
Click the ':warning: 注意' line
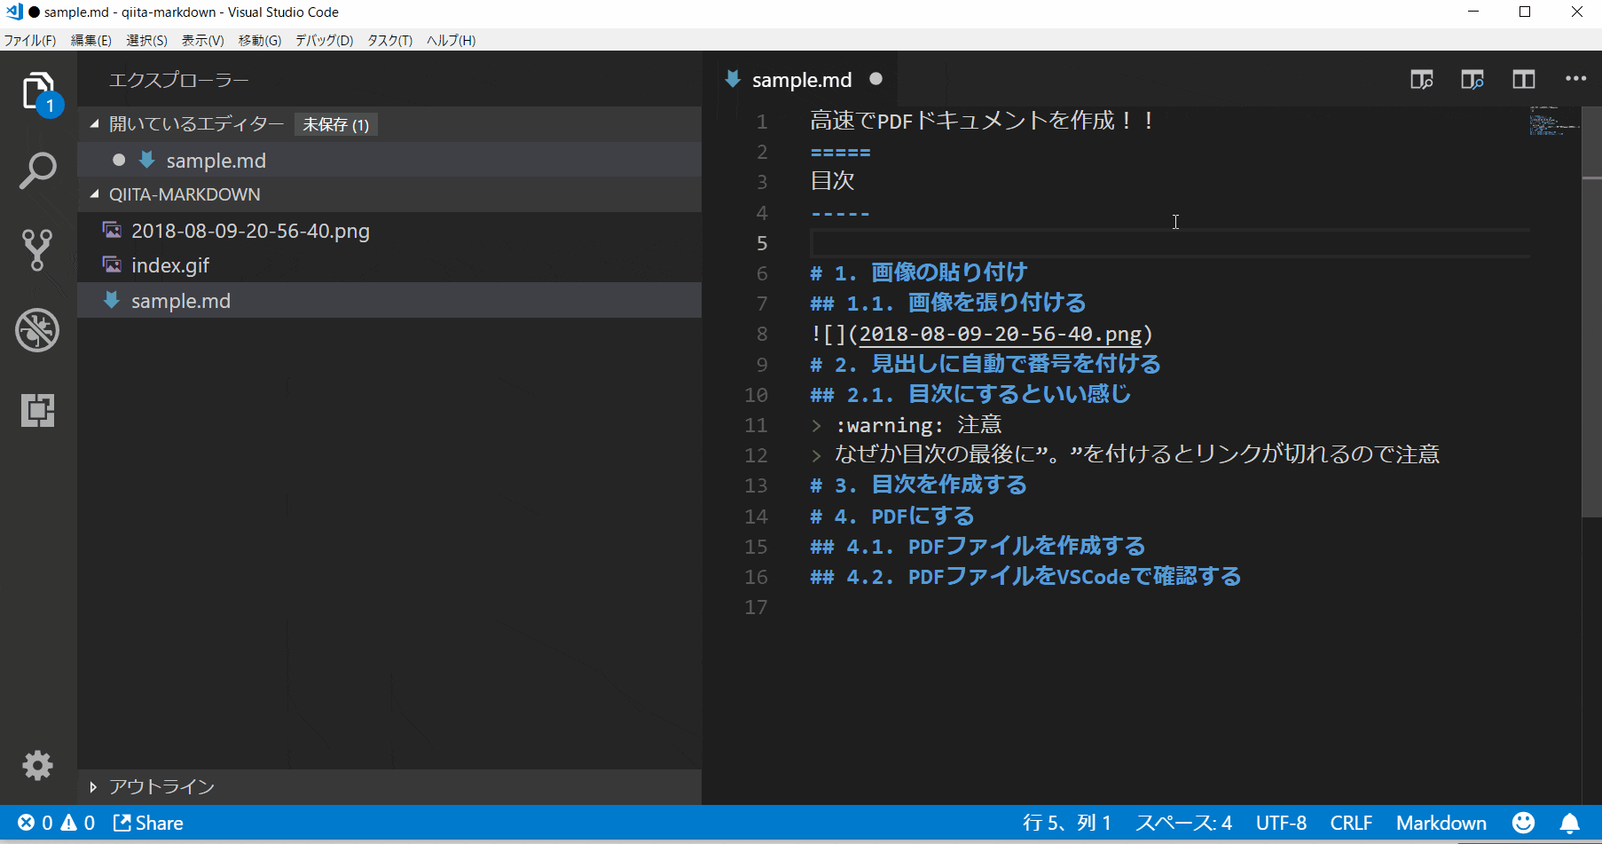coord(906,425)
